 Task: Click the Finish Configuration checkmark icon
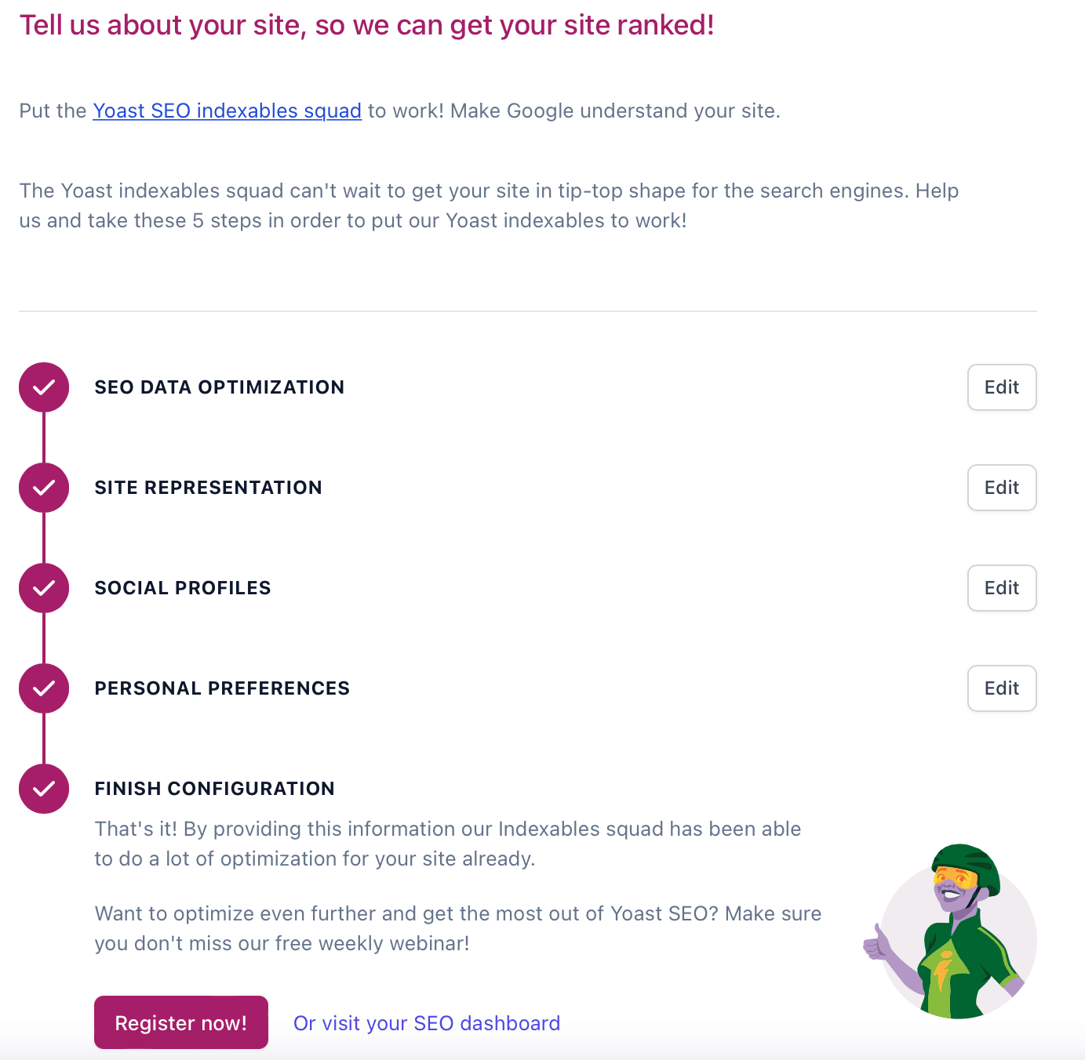(43, 789)
